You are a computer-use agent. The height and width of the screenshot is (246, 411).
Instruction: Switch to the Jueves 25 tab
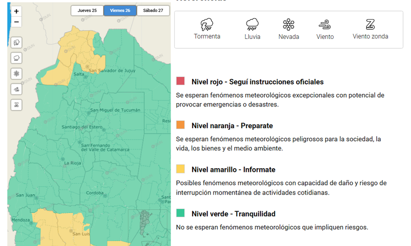pyautogui.click(x=87, y=10)
